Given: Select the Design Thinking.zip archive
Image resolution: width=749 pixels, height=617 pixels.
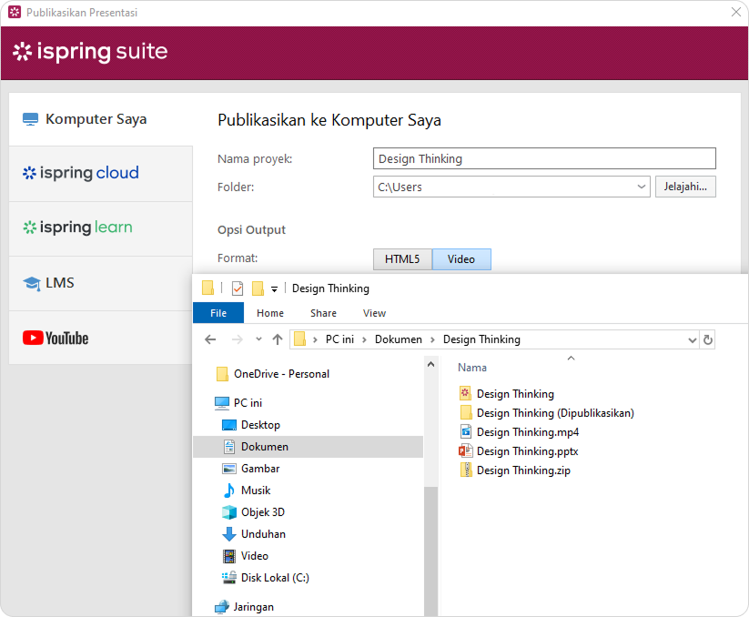Looking at the screenshot, I should click(522, 470).
